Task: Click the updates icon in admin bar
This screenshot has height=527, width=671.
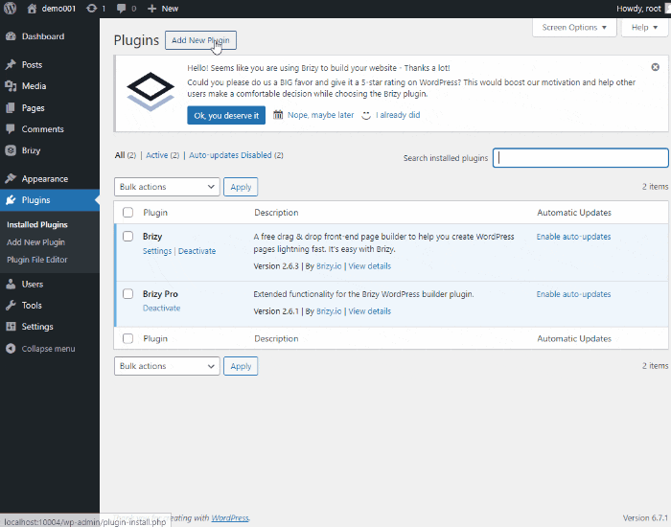Action: 92,9
